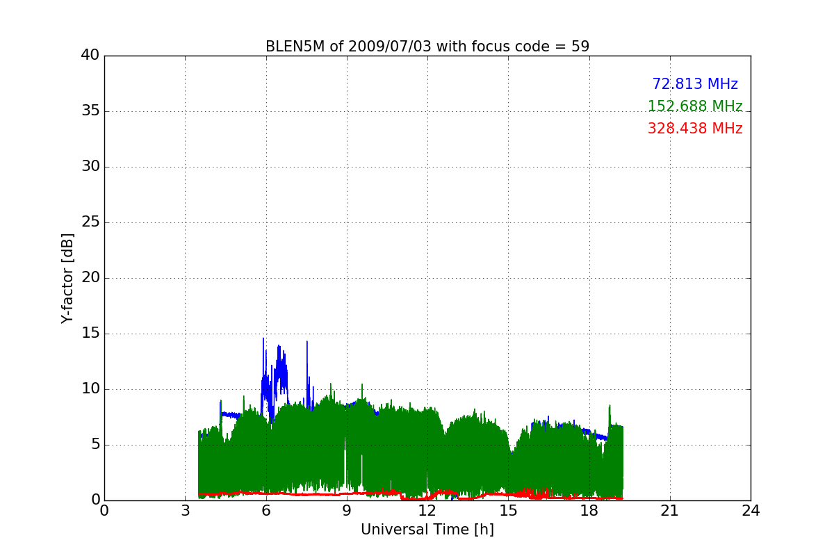This screenshot has width=834, height=556.
Task: Select the red 328.438 MHz legend label
Action: [695, 129]
